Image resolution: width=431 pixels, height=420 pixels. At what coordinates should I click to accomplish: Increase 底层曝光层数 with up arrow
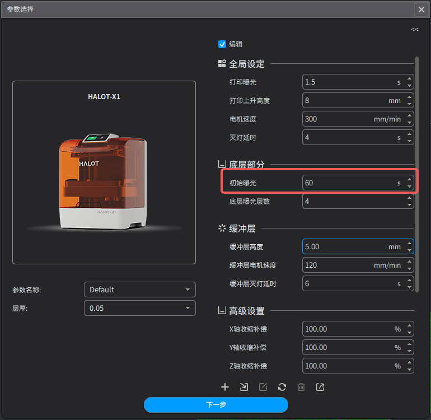[x=409, y=198]
